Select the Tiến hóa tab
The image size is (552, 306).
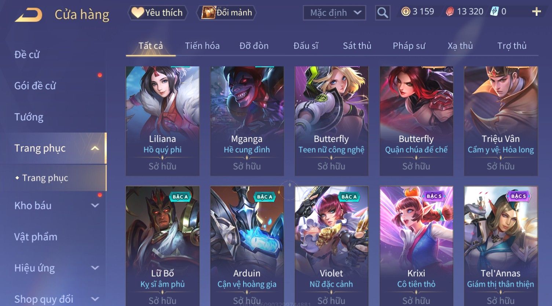click(202, 46)
